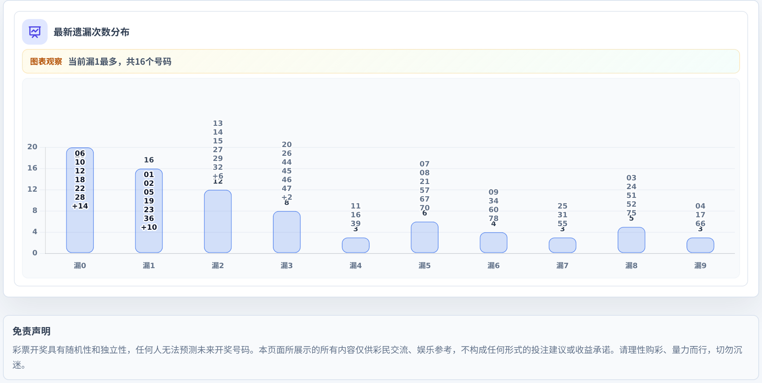The width and height of the screenshot is (762, 383).
Task: Click the y-axis value 12
Action: [x=32, y=189]
